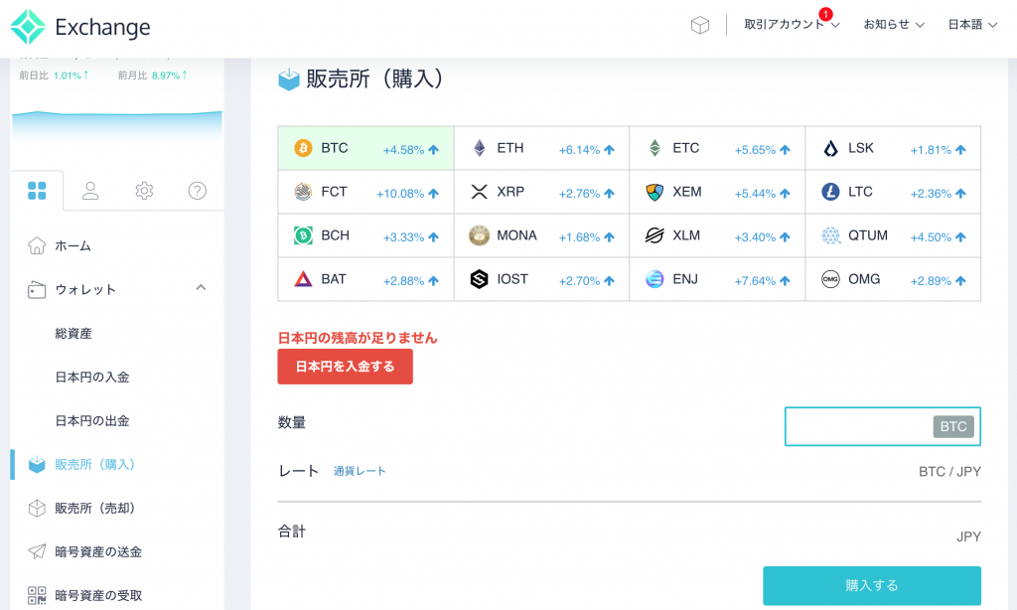1017x610 pixels.
Task: Open the help question mark tab
Action: [198, 191]
